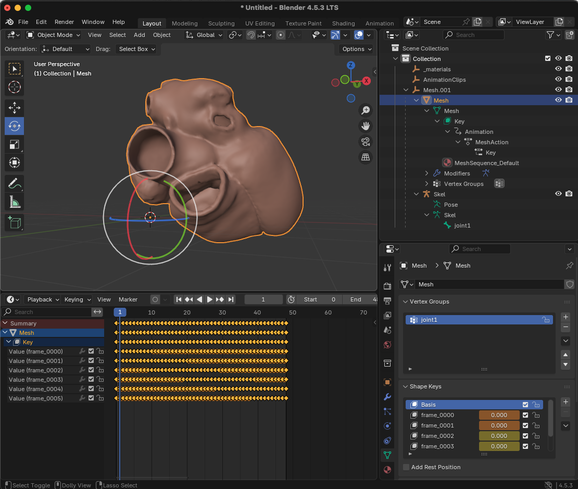The image size is (578, 489).
Task: Expand the Modifiers tree item
Action: point(426,173)
